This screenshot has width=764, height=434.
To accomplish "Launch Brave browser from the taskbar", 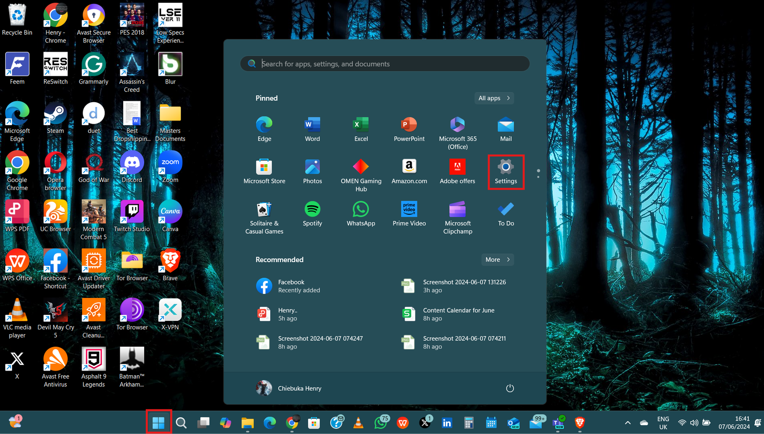I will point(579,422).
